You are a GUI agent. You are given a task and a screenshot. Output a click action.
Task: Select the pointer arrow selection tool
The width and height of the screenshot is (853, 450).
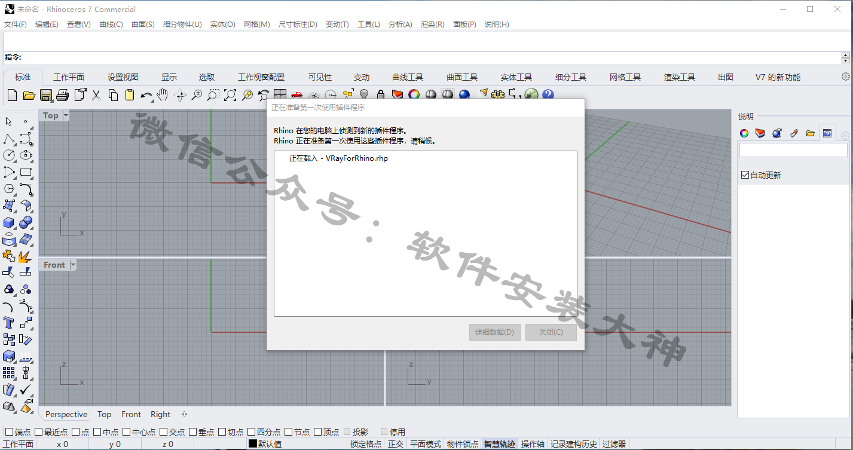[9, 122]
